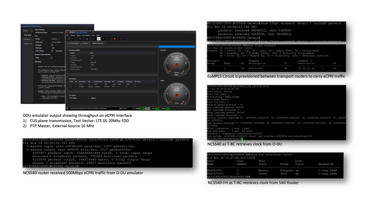
Task: Click the green SyncE indicator in the status bar
Action: pyautogui.click(x=167, y=109)
